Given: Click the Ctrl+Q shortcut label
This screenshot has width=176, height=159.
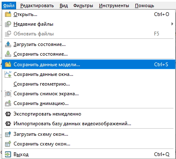Looking at the screenshot, I should 162,154.
